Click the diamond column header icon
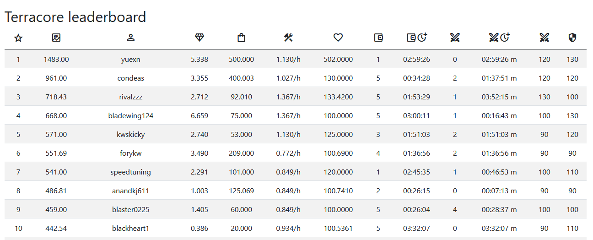Screen dimensions: 593x240 199,38
